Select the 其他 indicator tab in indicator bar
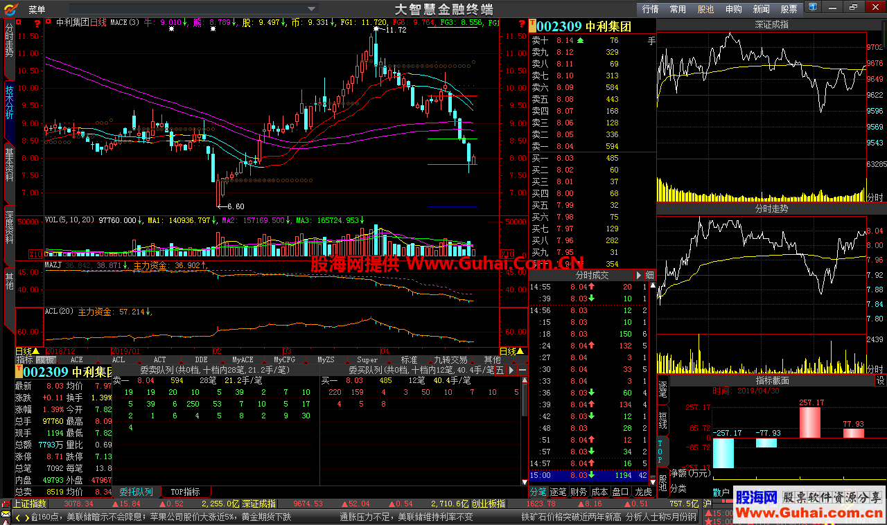This screenshot has height=525, width=887. pos(492,360)
